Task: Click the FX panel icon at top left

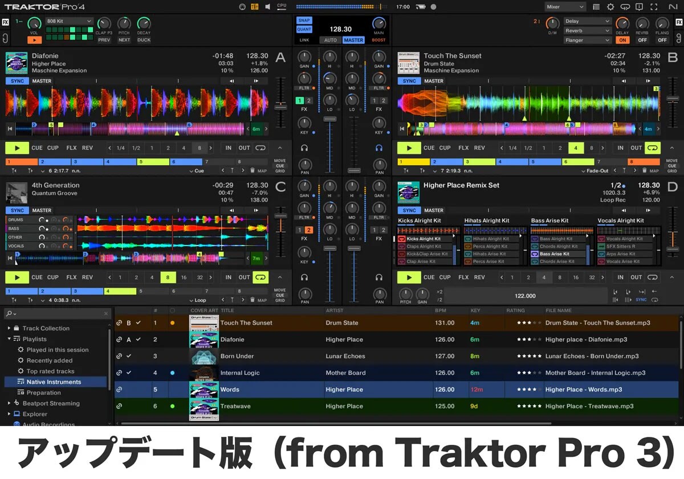Action: [6, 23]
